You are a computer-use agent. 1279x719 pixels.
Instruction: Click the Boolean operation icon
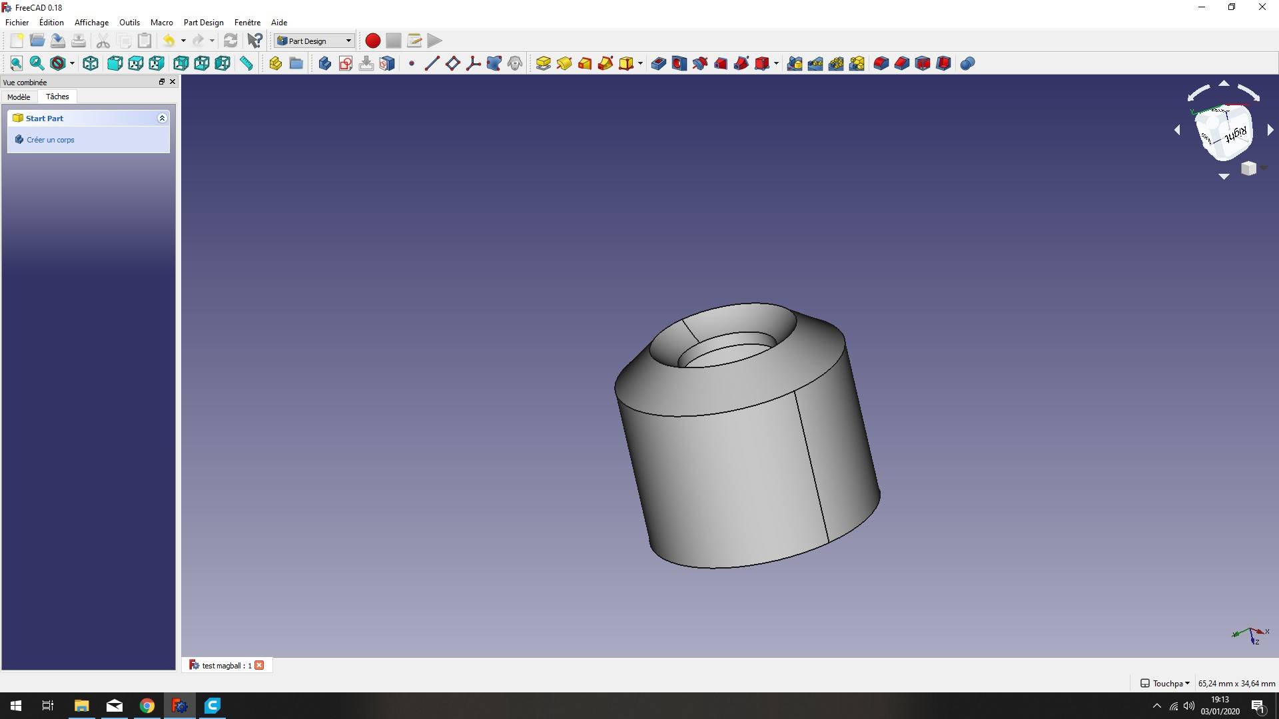pyautogui.click(x=967, y=63)
